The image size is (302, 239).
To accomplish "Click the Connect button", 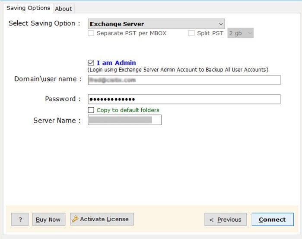I will pyautogui.click(x=273, y=220).
